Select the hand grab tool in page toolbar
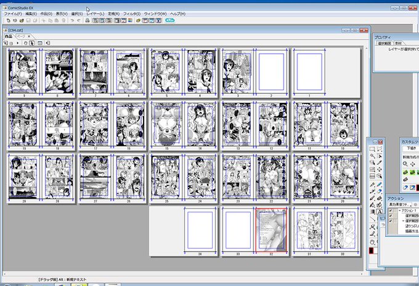 click(x=26, y=43)
